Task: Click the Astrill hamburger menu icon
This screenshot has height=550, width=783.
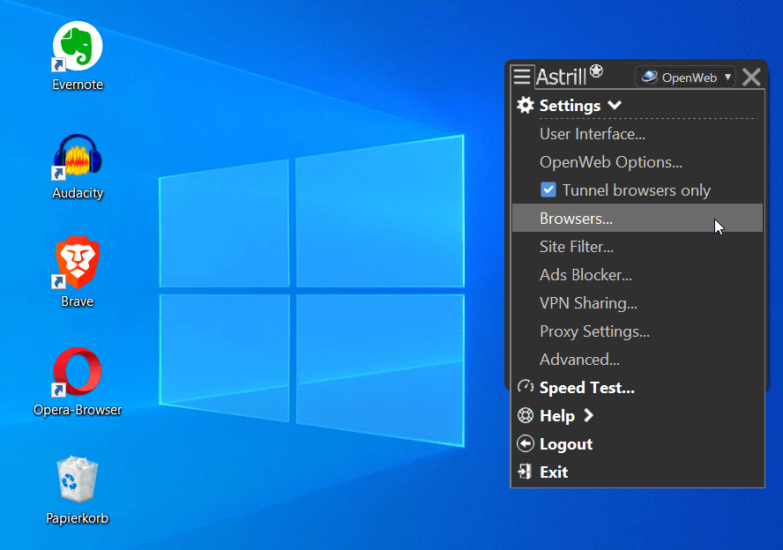Action: 522,77
